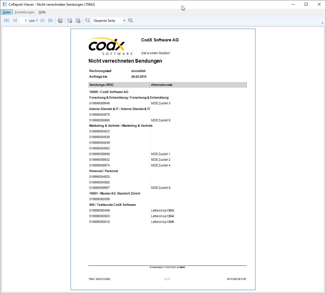This screenshot has height=294, width=326.
Task: Click the heading Nicht verrechneten Sendungen
Action: (x=125, y=61)
